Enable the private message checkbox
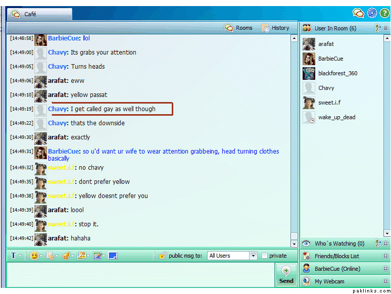391x294 pixels. coord(264,256)
